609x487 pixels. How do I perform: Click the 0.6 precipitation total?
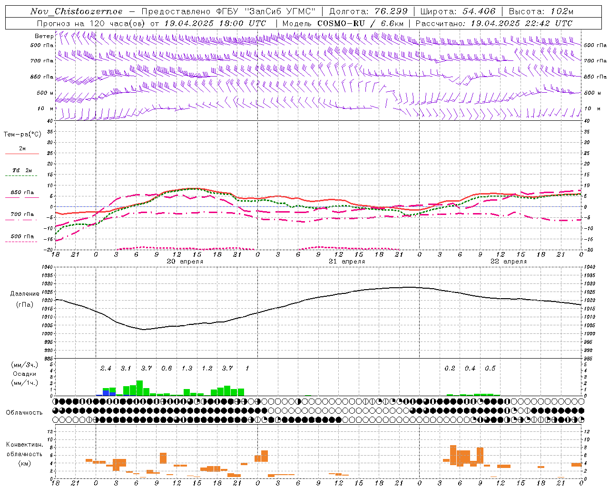coord(167,369)
